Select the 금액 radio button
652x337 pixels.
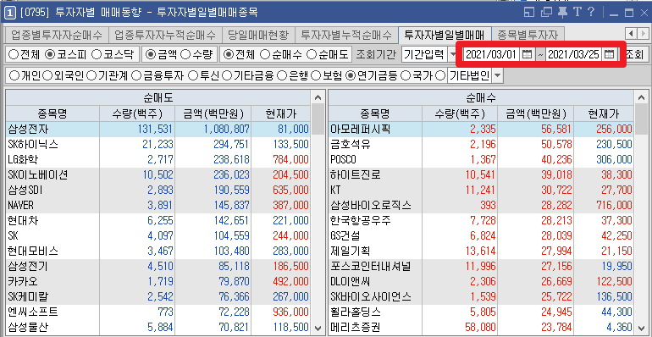(152, 54)
